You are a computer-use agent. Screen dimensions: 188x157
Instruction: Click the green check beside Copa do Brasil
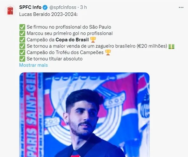tap(22, 40)
